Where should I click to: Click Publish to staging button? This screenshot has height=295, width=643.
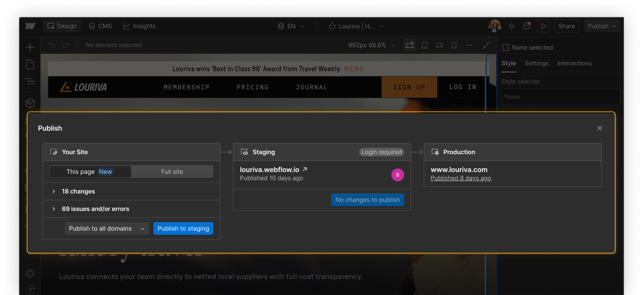tap(183, 229)
